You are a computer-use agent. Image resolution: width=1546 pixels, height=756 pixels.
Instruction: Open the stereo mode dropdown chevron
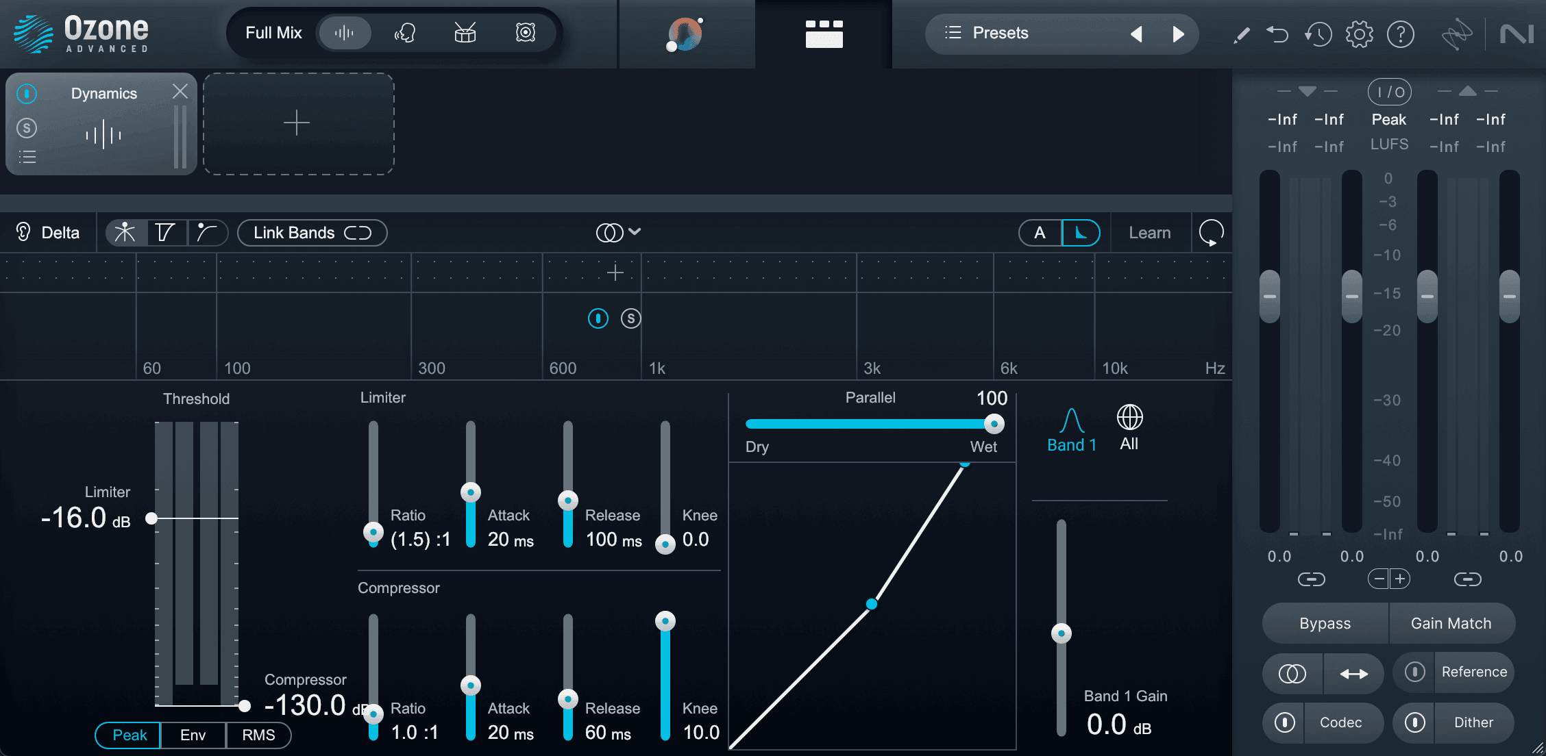(x=635, y=231)
